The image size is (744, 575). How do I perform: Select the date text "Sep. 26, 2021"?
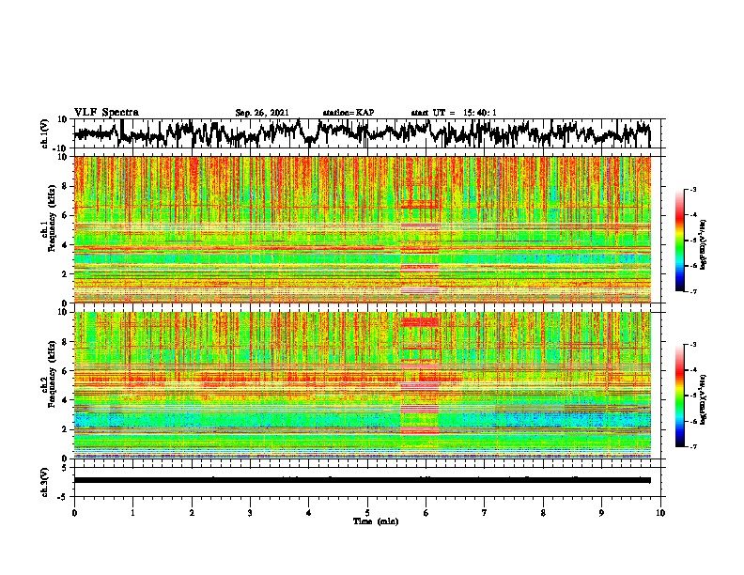coord(262,113)
